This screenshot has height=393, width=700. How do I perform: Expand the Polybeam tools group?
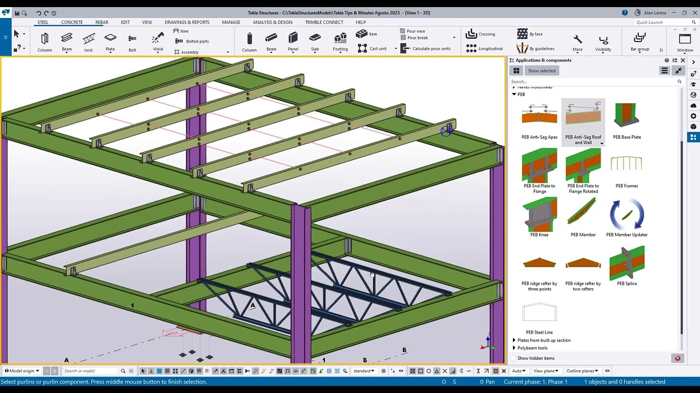click(x=514, y=348)
